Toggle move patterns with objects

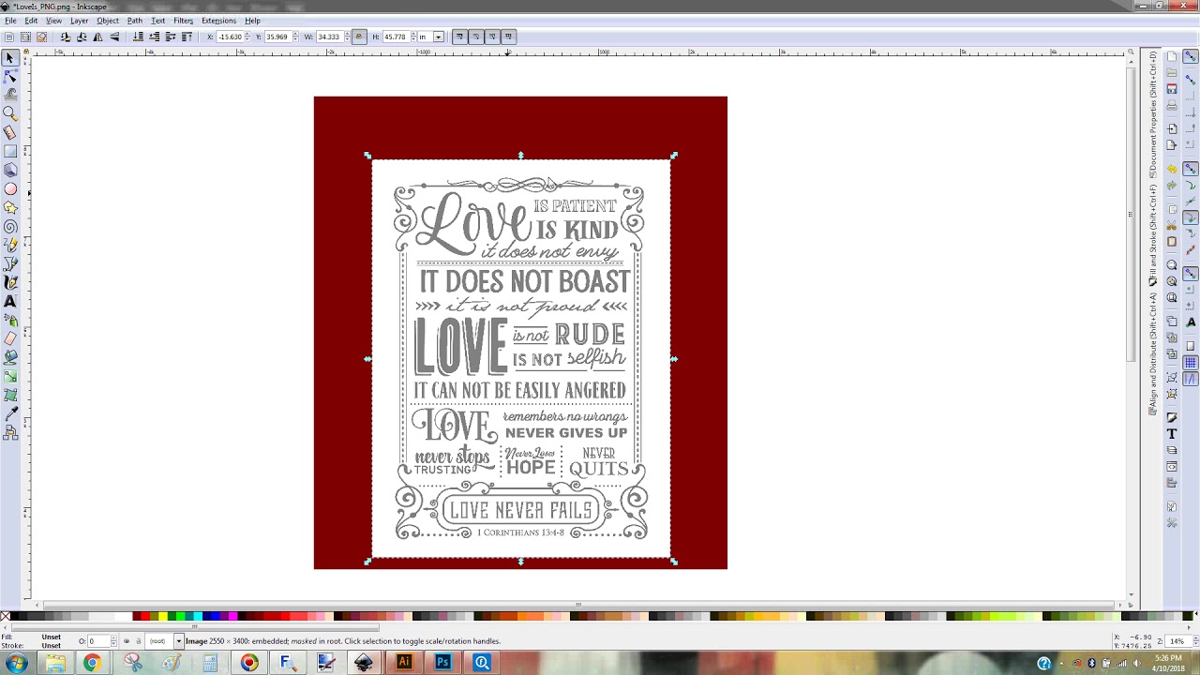pyautogui.click(x=508, y=37)
